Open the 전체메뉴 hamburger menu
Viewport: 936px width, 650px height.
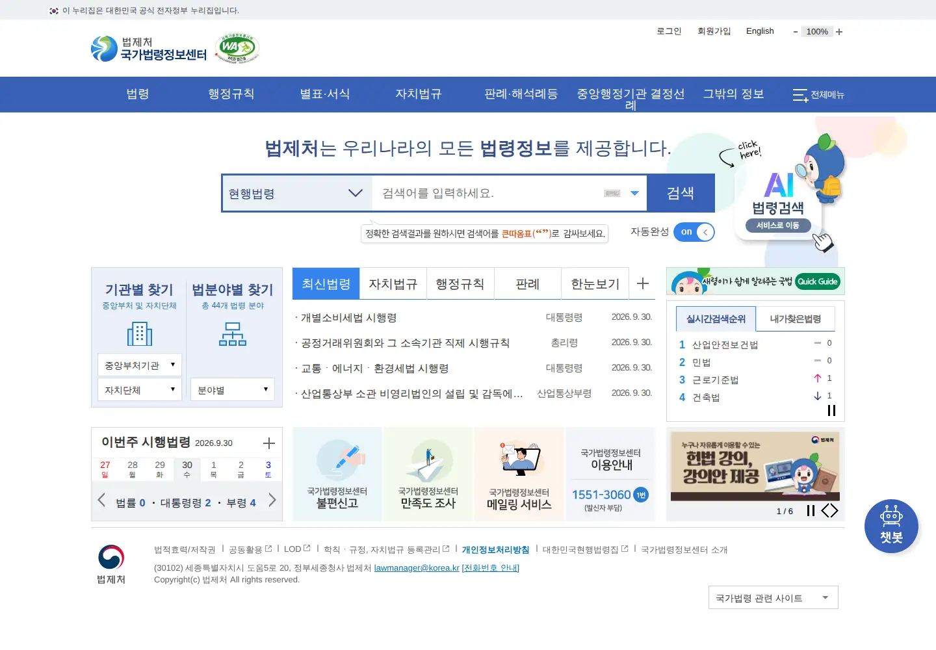(818, 95)
